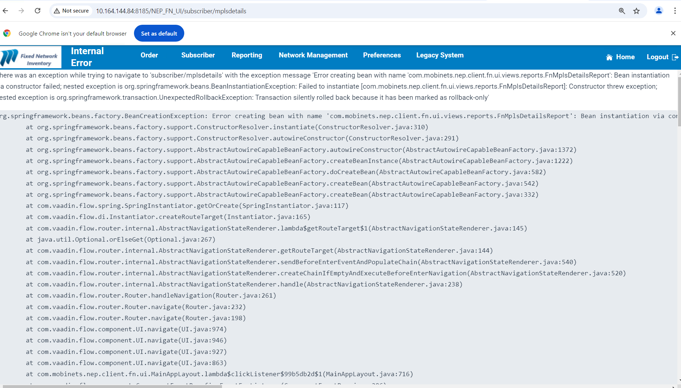Screen dimensions: 681x388
Task: Click the browser forward arrow
Action: (21, 11)
